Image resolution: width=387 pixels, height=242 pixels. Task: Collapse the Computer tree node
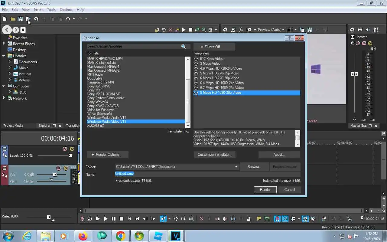point(4,86)
